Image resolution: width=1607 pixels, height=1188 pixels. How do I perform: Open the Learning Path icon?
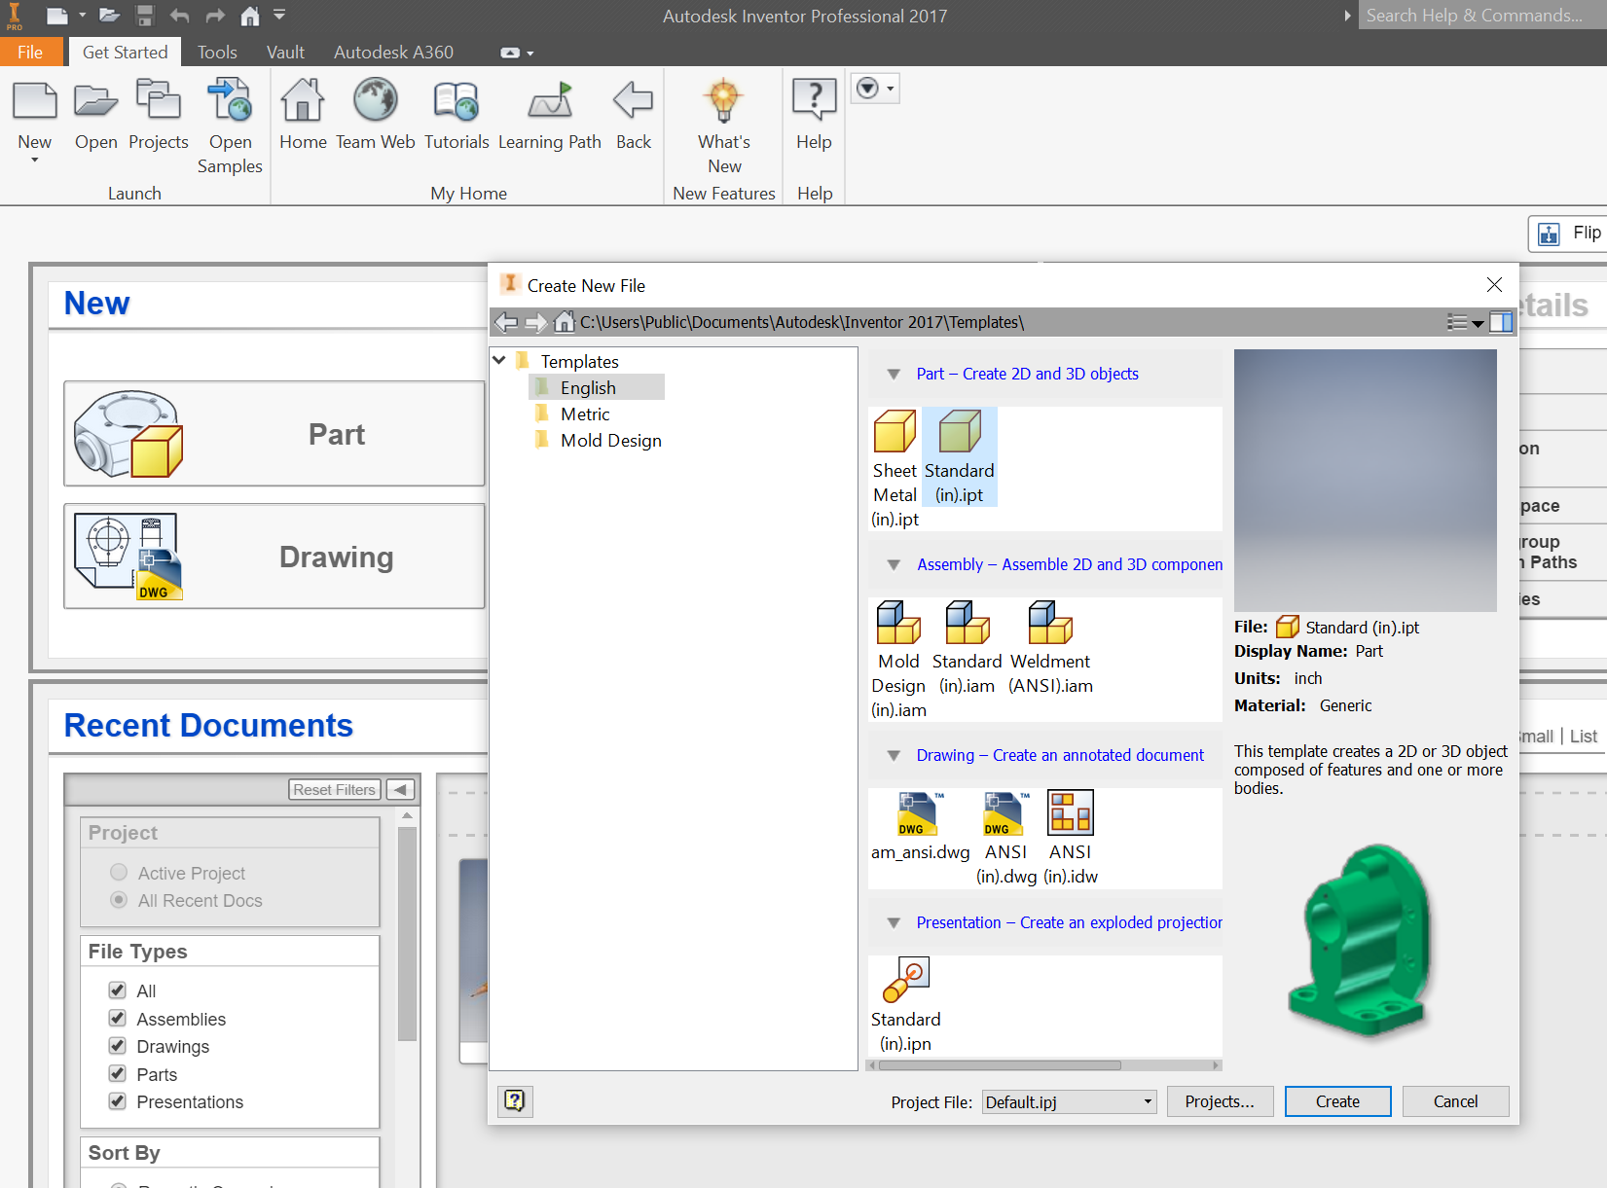pyautogui.click(x=549, y=100)
